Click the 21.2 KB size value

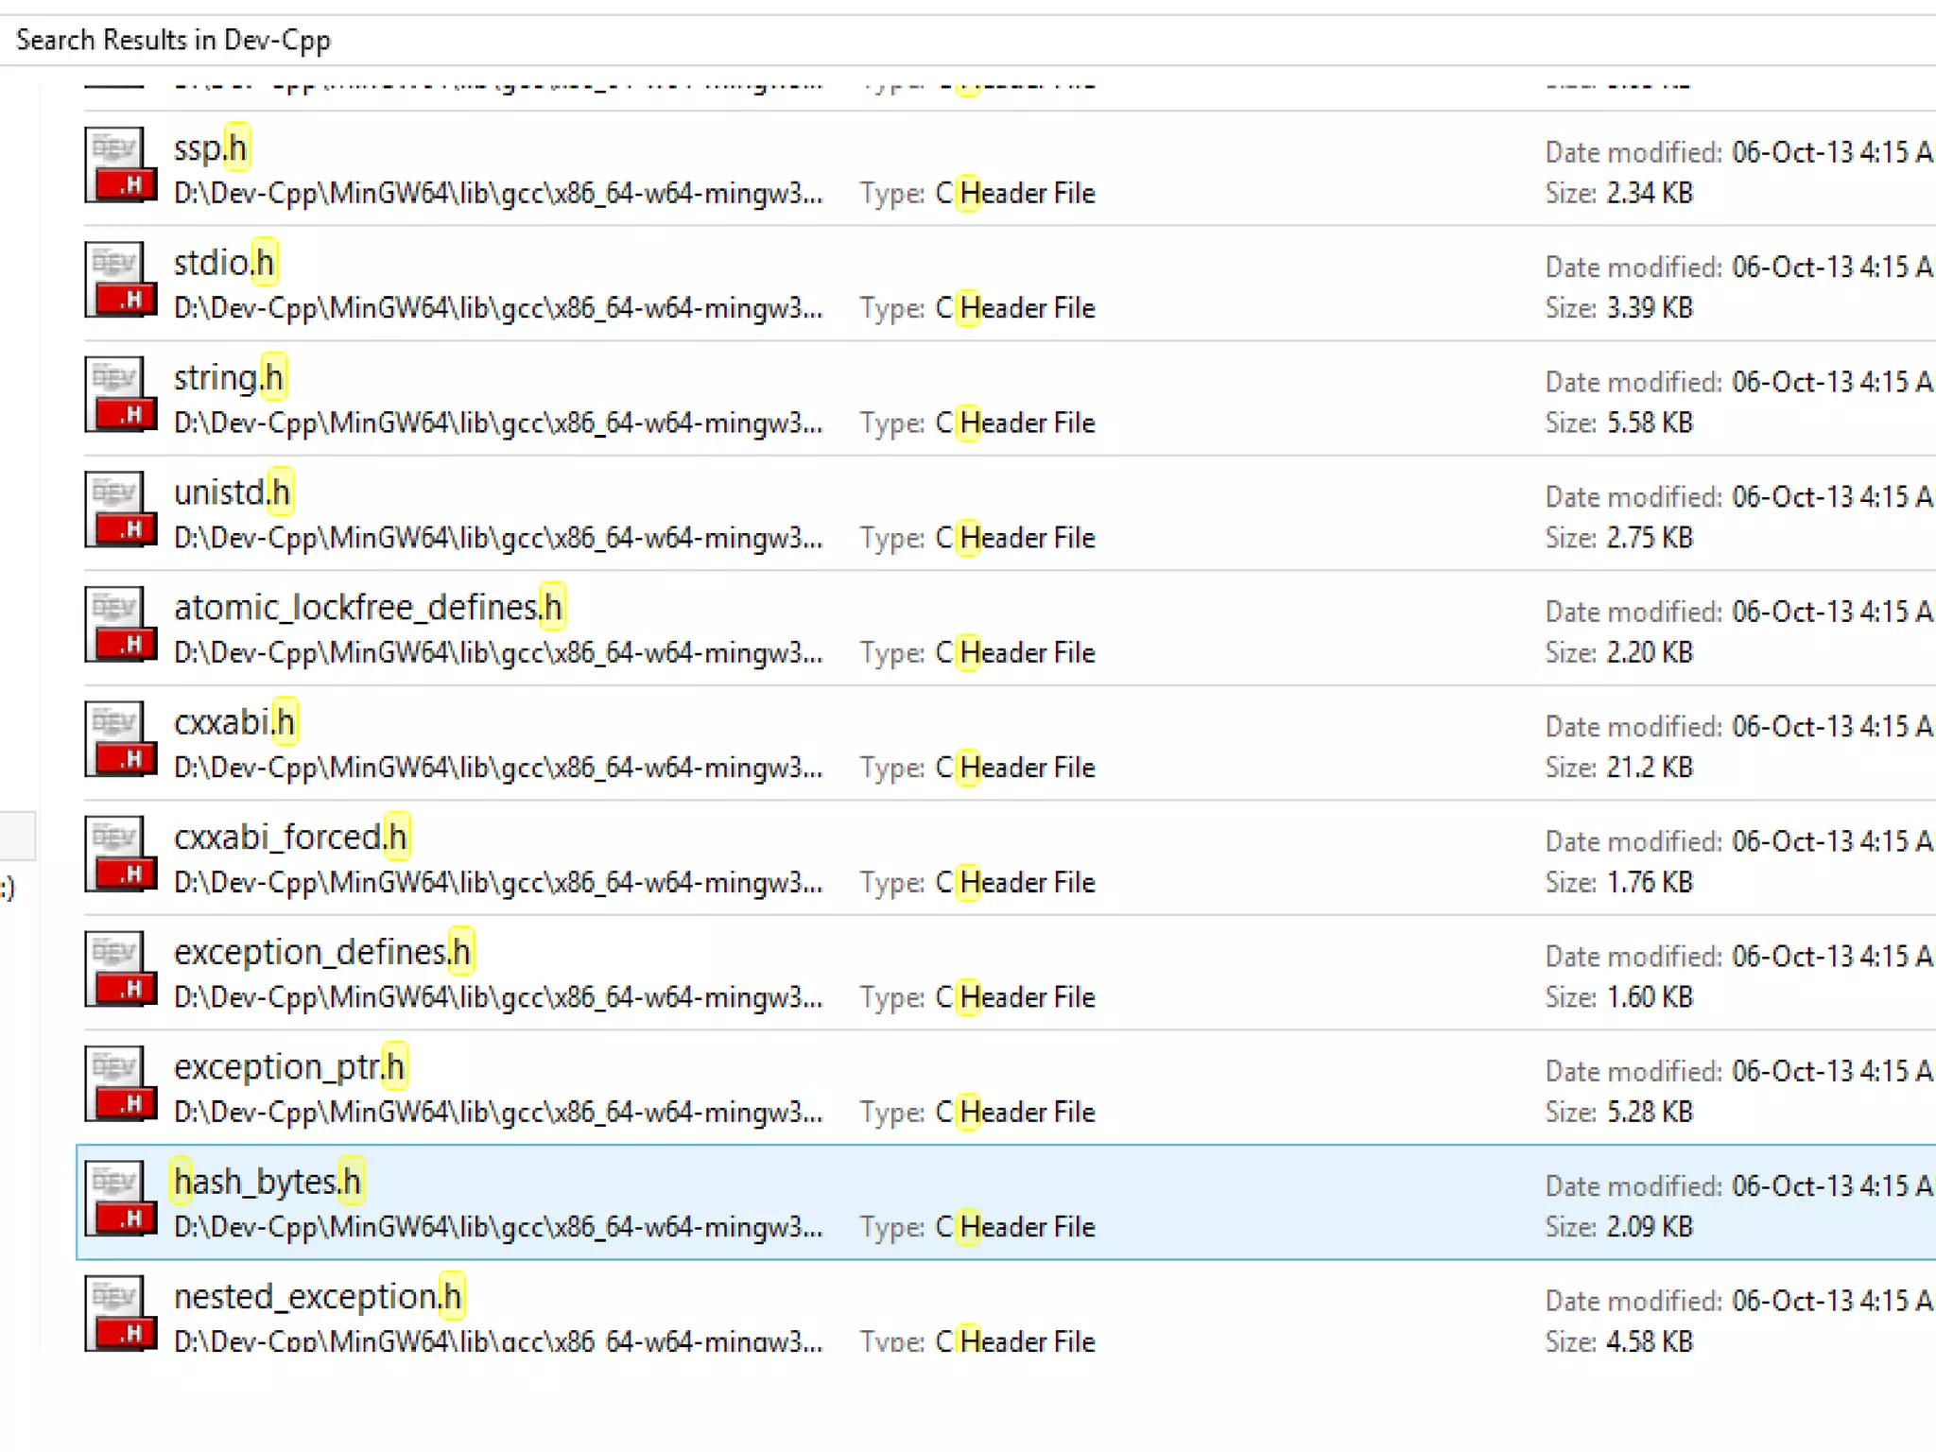(x=1650, y=768)
